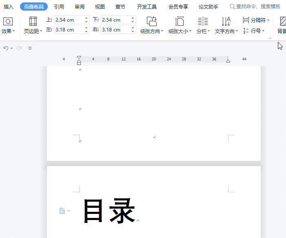This screenshot has height=238, width=286.
Task: Switch to the 引用 tab
Action: click(x=59, y=7)
